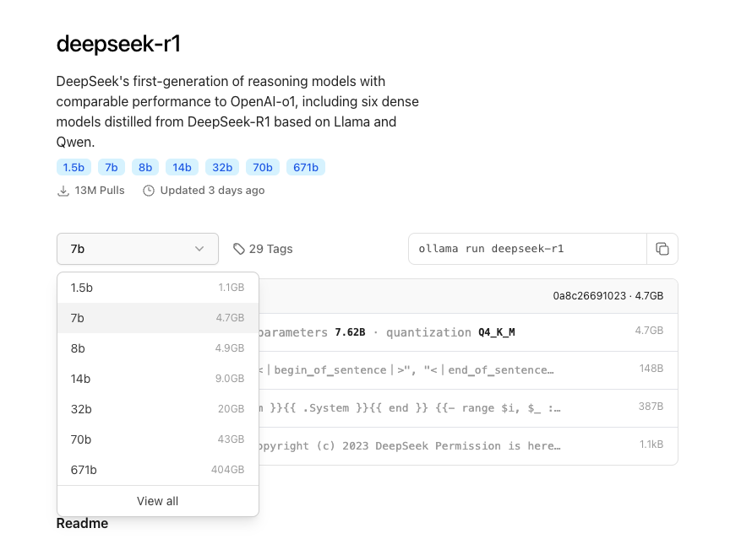The height and width of the screenshot is (555, 741).
Task: Select the 32b 20GB dropdown entry
Action: click(x=158, y=409)
